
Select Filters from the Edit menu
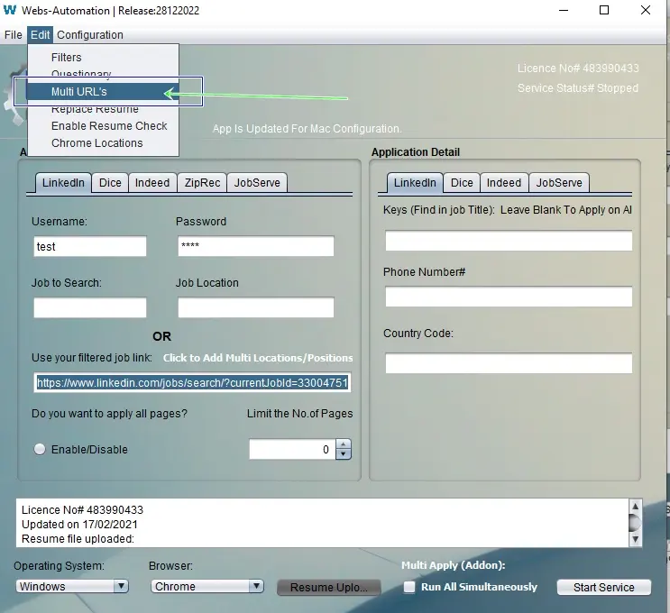[x=103, y=57]
